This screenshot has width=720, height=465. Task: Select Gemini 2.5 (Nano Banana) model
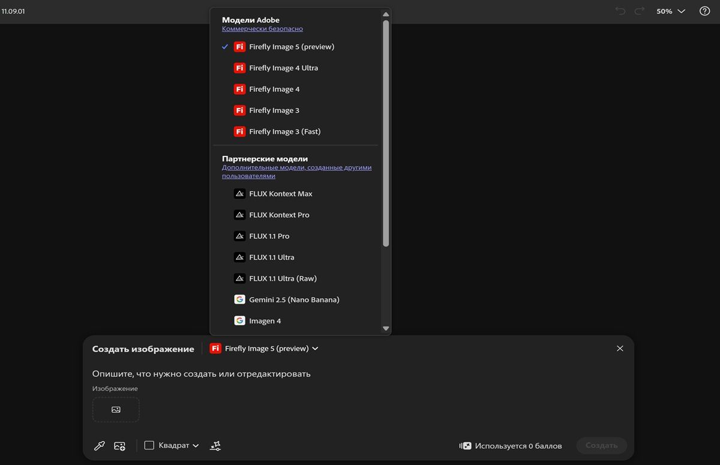[294, 299]
